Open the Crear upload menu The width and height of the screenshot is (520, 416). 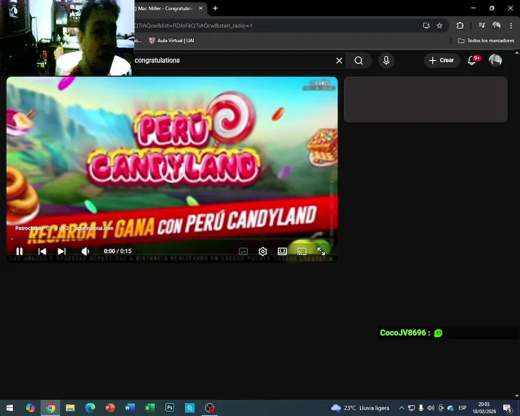point(441,60)
